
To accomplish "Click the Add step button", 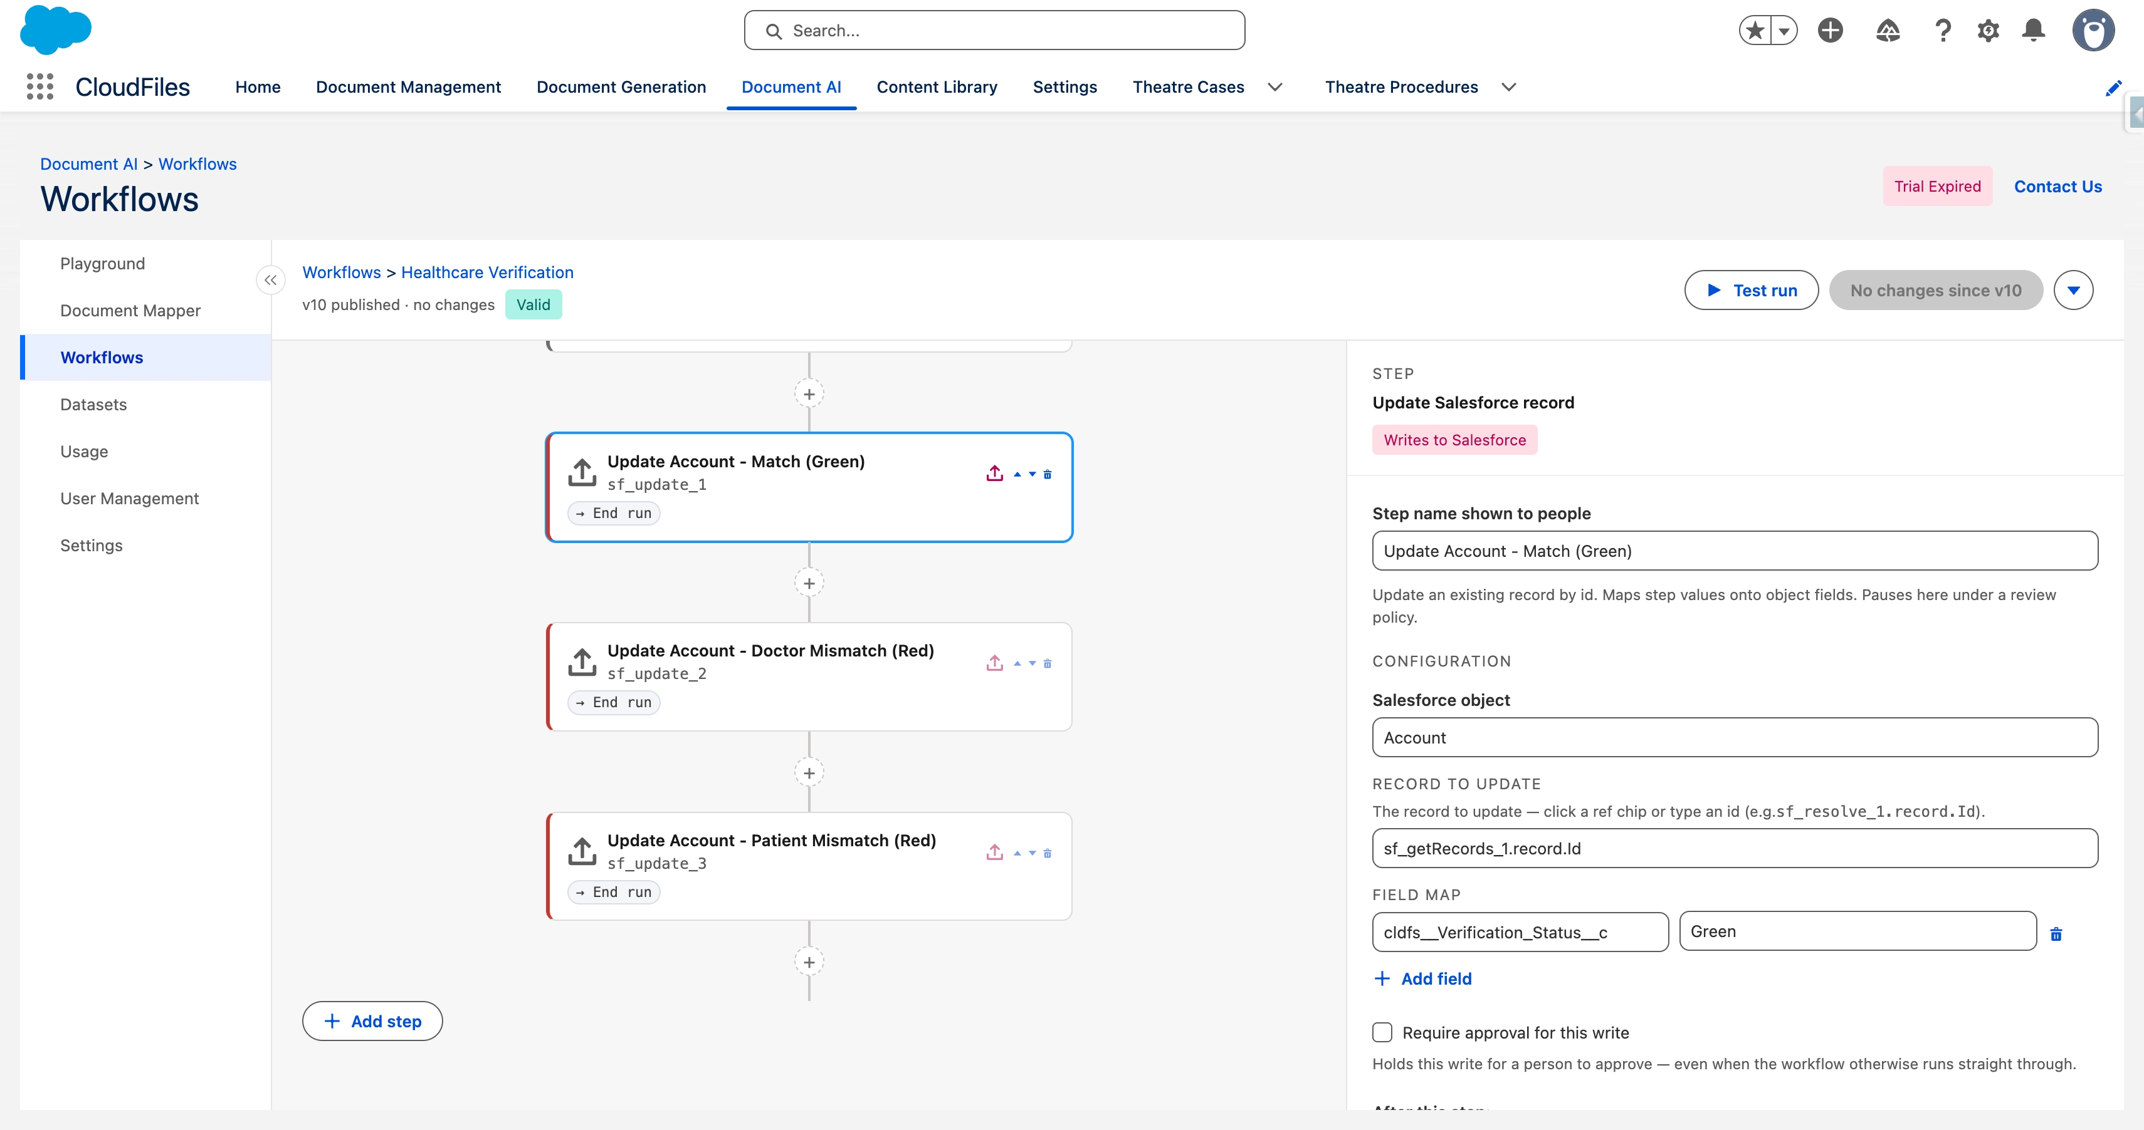I will [372, 1021].
